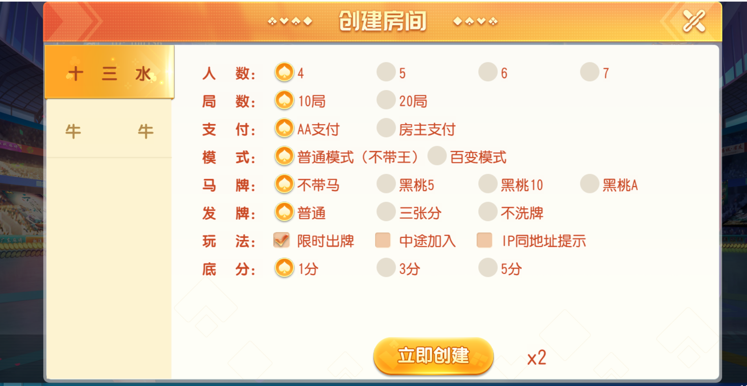
Task: Click the spade icon beside 不带马
Action: (284, 184)
